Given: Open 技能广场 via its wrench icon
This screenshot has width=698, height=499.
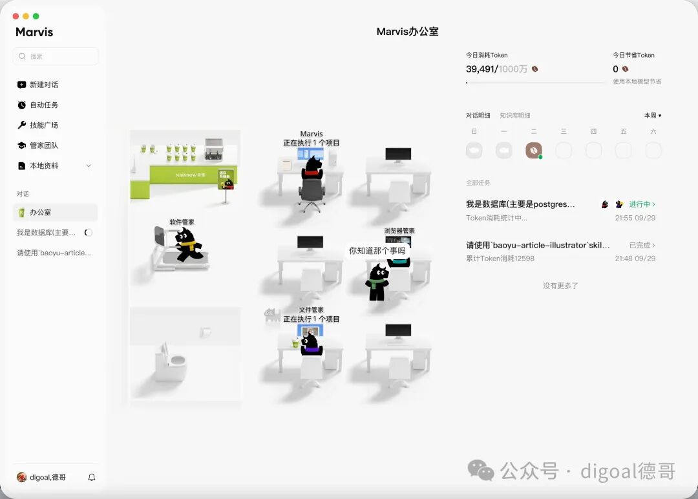Looking at the screenshot, I should tap(21, 125).
